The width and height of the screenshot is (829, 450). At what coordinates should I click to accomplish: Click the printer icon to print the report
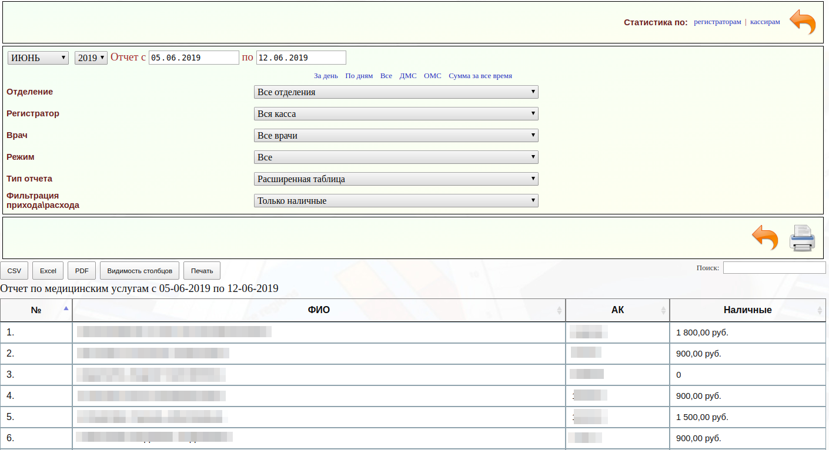[802, 238]
